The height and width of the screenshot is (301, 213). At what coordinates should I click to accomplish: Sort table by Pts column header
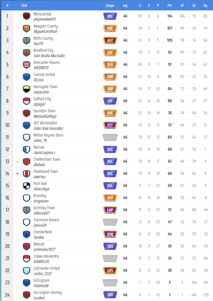point(170,5)
